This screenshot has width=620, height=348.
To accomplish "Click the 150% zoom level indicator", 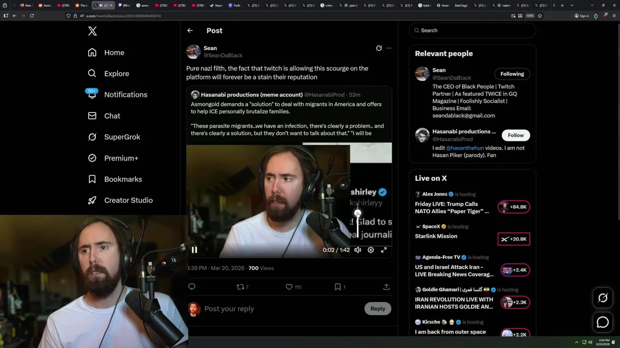I will coord(530,16).
